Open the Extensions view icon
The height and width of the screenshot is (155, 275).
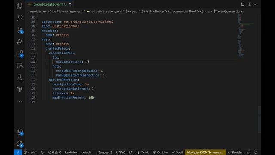[x=20, y=54]
